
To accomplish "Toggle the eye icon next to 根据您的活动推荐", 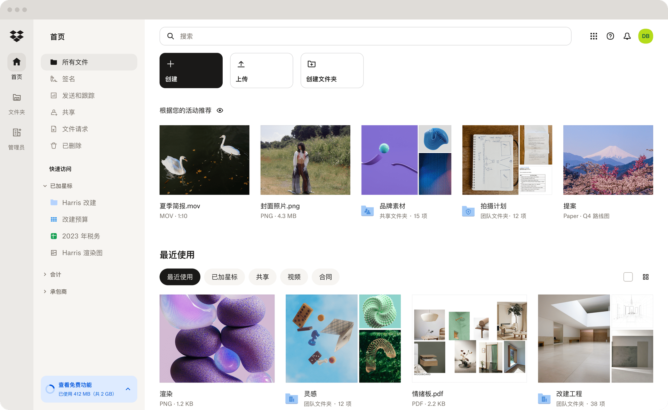I will click(x=220, y=110).
